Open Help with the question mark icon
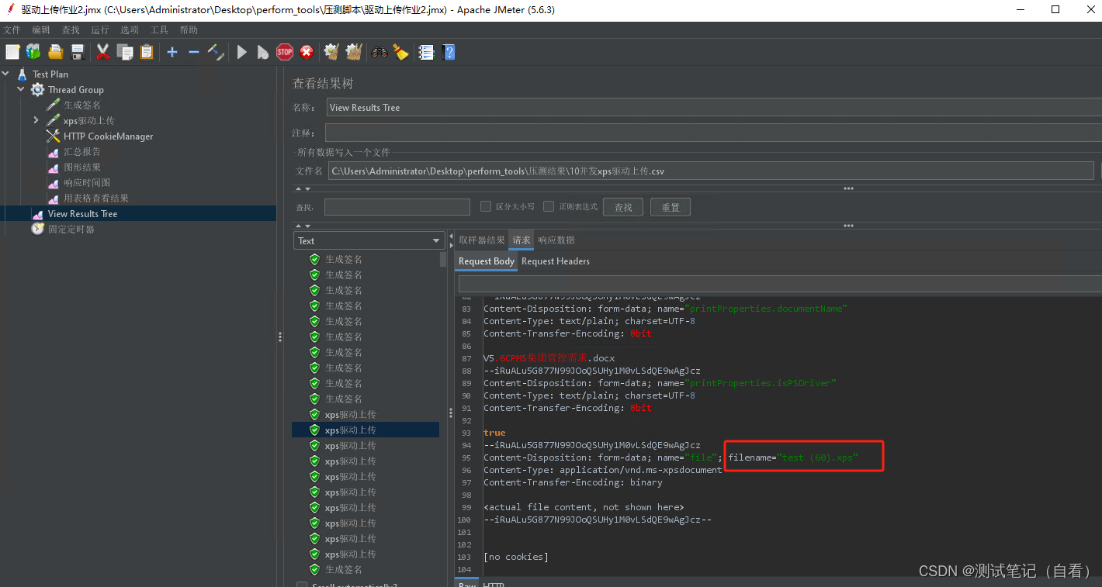Image resolution: width=1102 pixels, height=587 pixels. pos(449,52)
